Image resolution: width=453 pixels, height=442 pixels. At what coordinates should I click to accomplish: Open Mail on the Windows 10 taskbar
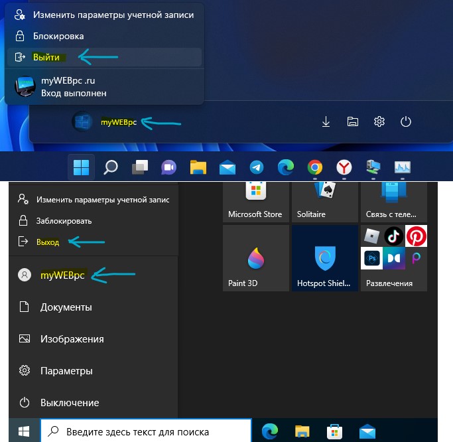(367, 431)
